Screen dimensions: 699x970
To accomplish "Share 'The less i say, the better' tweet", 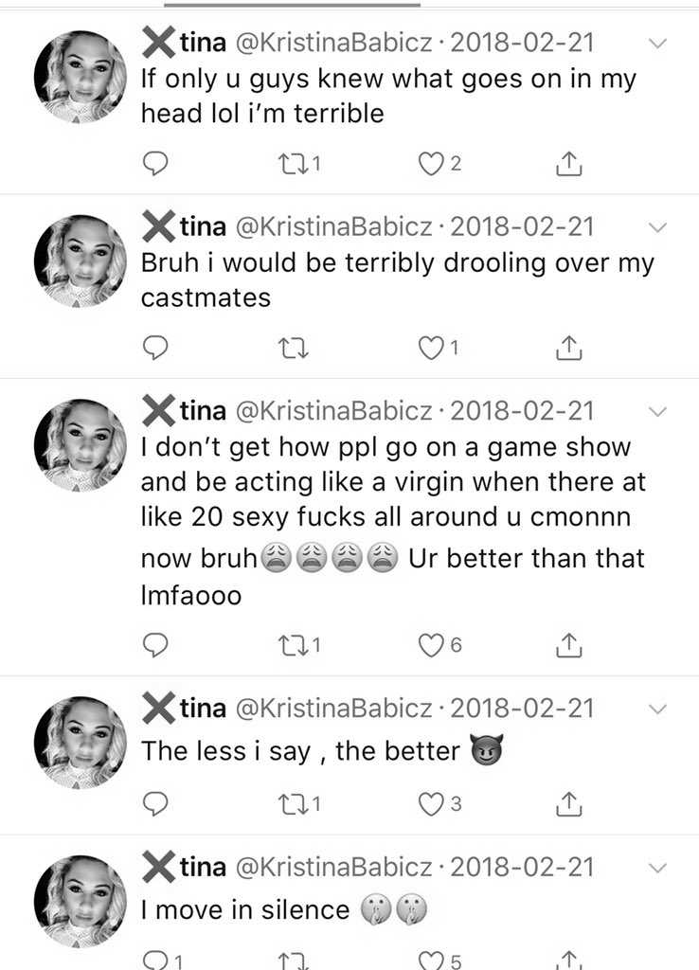I will pyautogui.click(x=568, y=803).
